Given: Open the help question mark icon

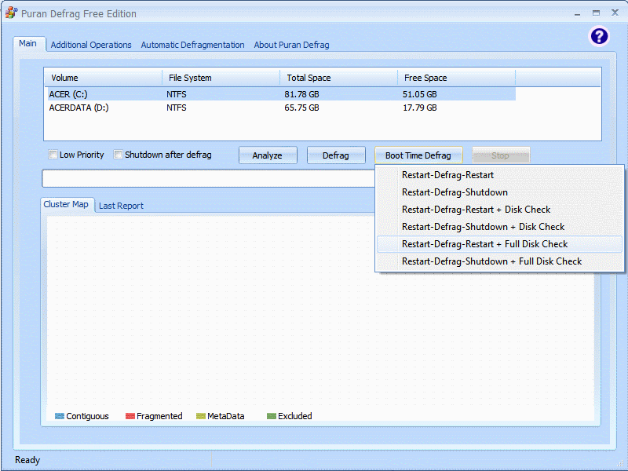Looking at the screenshot, I should (599, 36).
